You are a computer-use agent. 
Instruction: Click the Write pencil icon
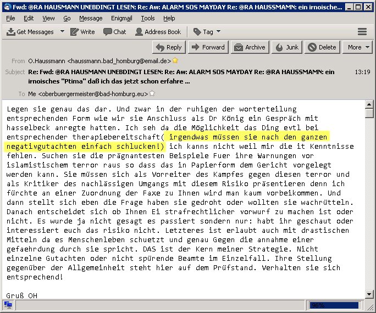74,32
